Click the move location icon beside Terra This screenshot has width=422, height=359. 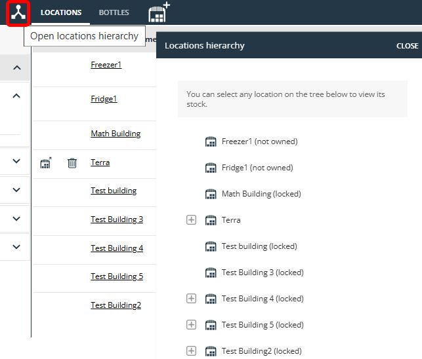pyautogui.click(x=46, y=162)
